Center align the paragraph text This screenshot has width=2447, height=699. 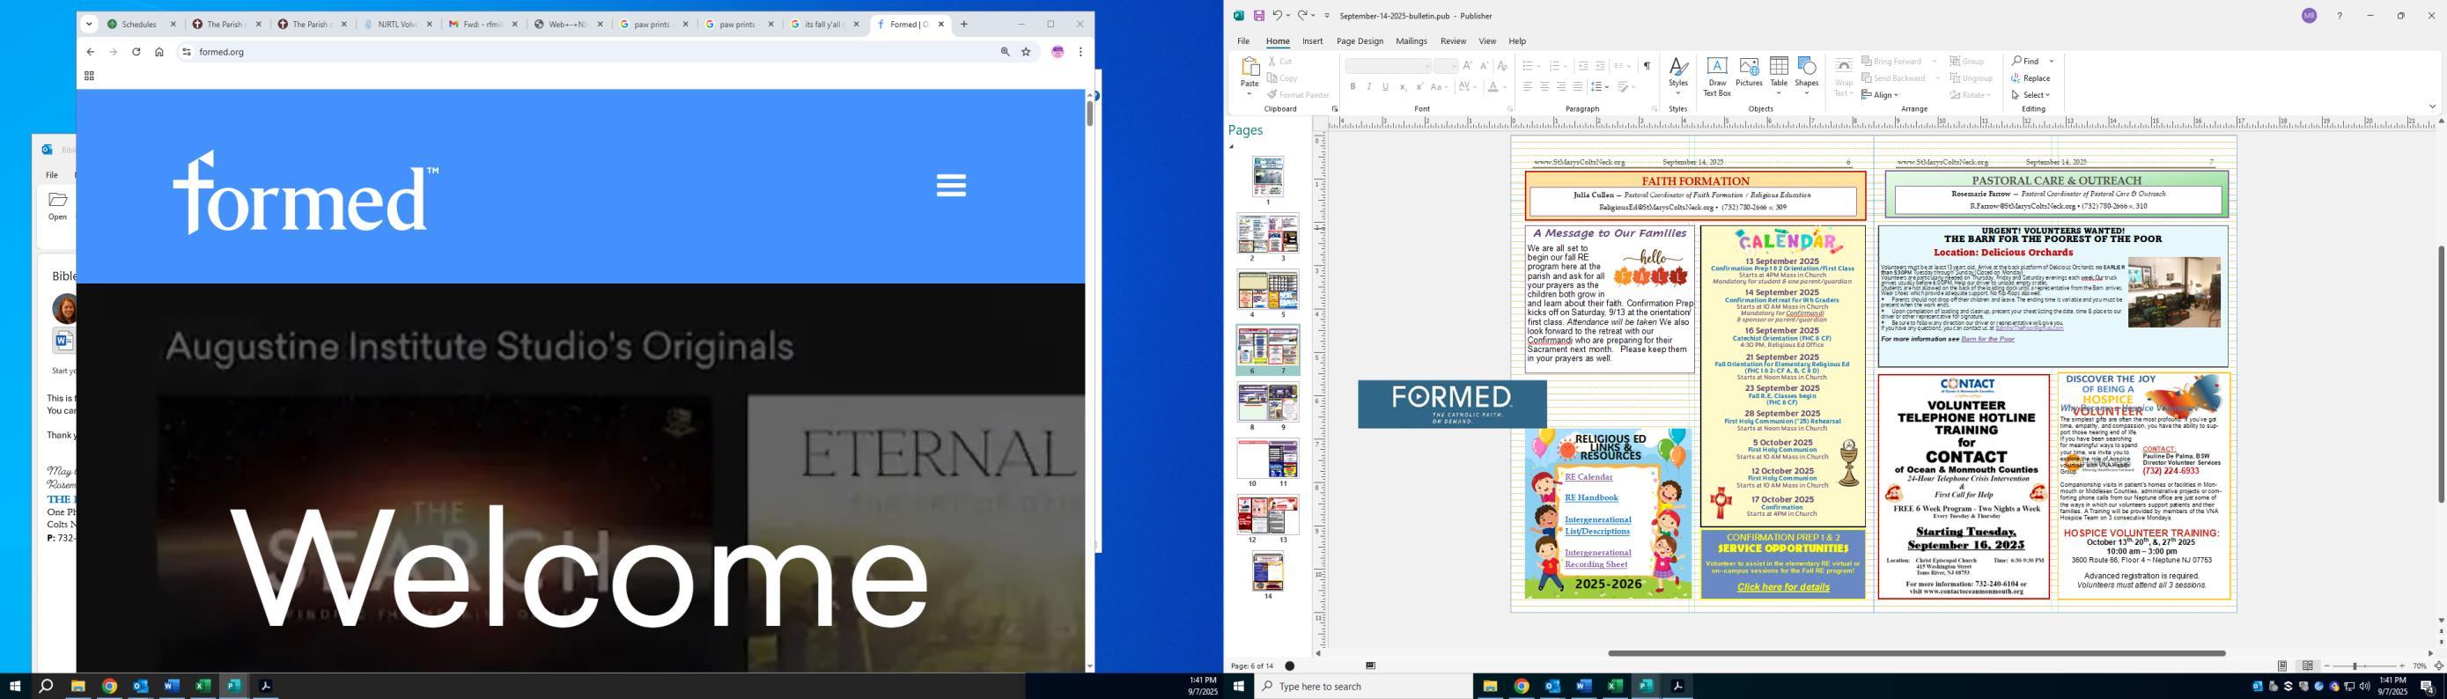(x=1544, y=87)
